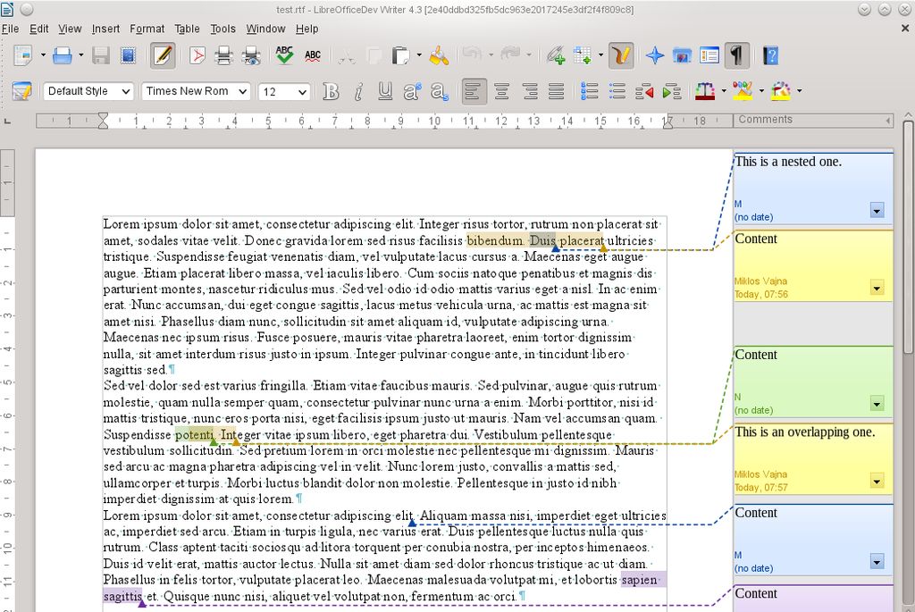The height and width of the screenshot is (612, 915).
Task: Apply the Background Color swatch
Action: [781, 92]
